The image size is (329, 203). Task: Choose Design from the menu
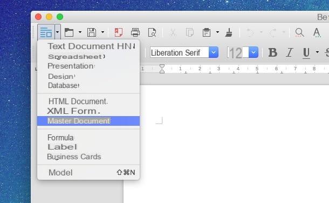[88, 76]
